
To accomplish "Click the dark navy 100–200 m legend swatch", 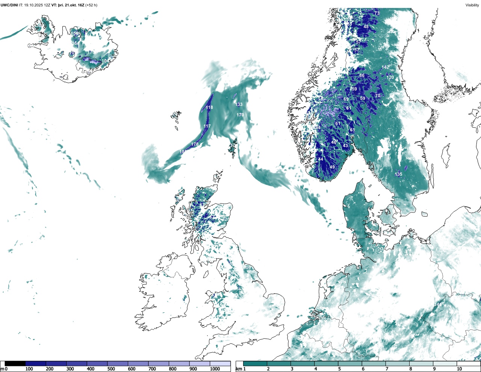I will pos(36,364).
